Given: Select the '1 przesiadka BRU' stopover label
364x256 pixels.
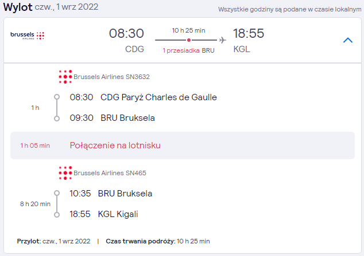Looking at the screenshot, I should (x=188, y=50).
